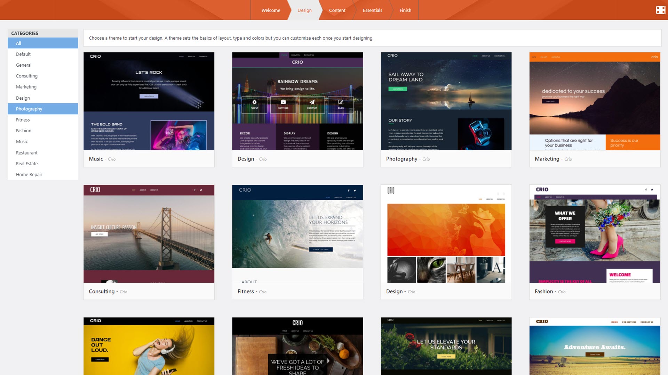The height and width of the screenshot is (375, 668).
Task: Choose the Music category in sidebar
Action: (x=43, y=142)
